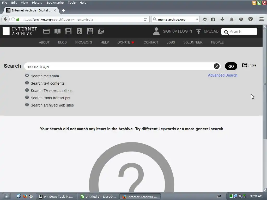Screen dimensions: 267x200
Task: Click the Share icon button
Action: pyautogui.click(x=249, y=65)
